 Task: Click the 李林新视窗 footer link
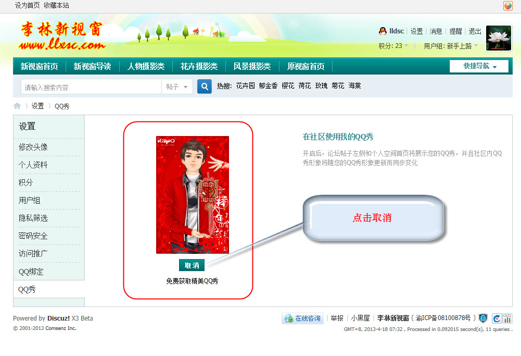pos(393,318)
